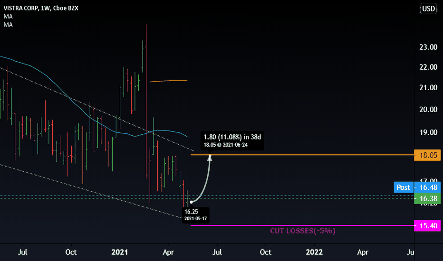Screen dimensions: 443x261
Task: Click the first Jul time axis label
Action: tap(23, 252)
